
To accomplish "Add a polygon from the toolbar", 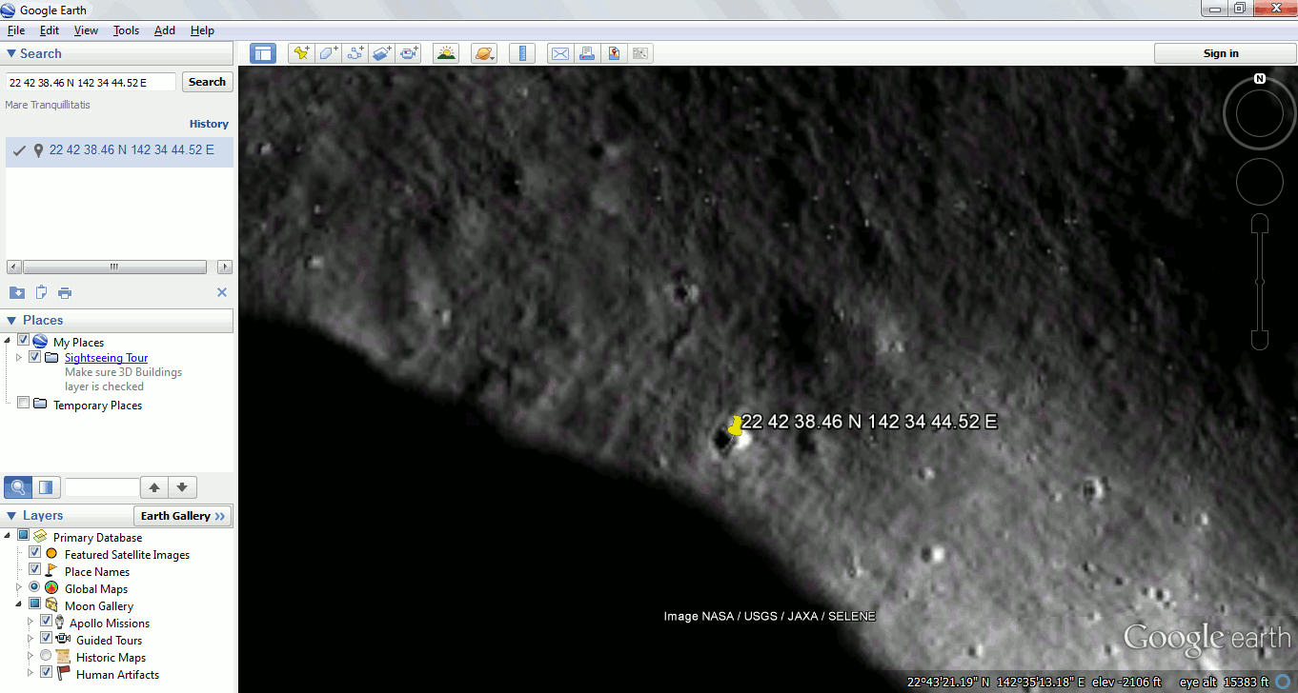I will [329, 53].
